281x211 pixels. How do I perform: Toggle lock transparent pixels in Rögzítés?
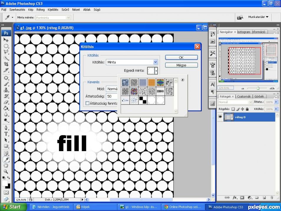[x=233, y=109]
